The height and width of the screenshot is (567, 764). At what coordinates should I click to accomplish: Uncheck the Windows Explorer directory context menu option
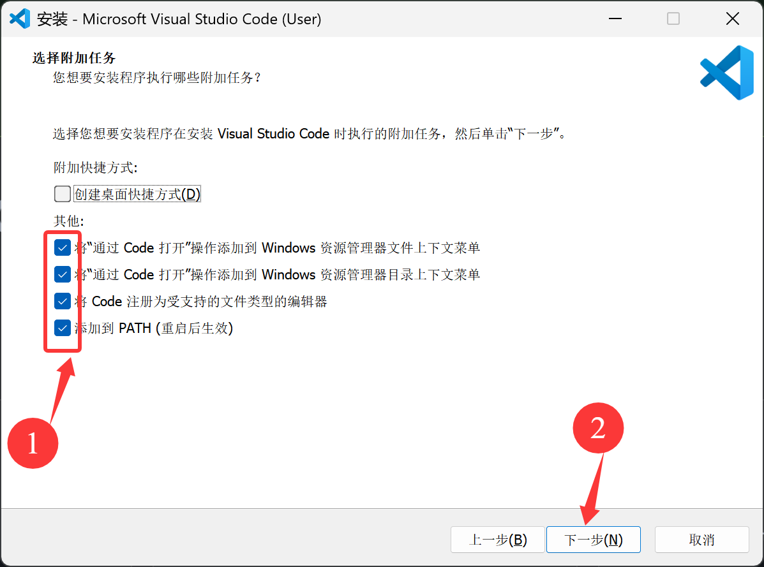click(x=63, y=274)
